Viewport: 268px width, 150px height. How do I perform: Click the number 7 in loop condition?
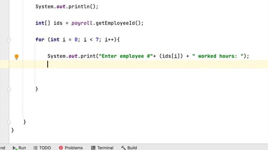(97, 40)
